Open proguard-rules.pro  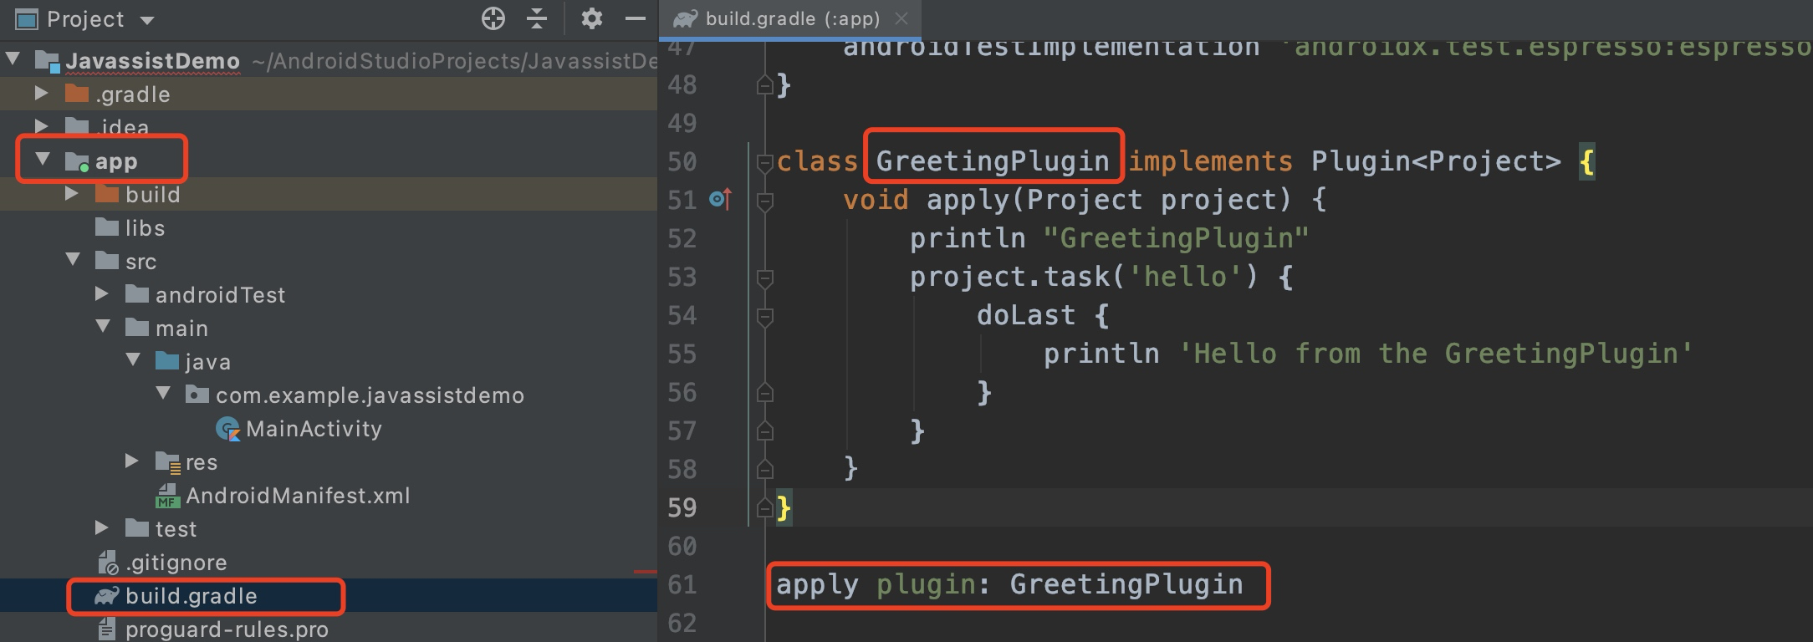227,629
